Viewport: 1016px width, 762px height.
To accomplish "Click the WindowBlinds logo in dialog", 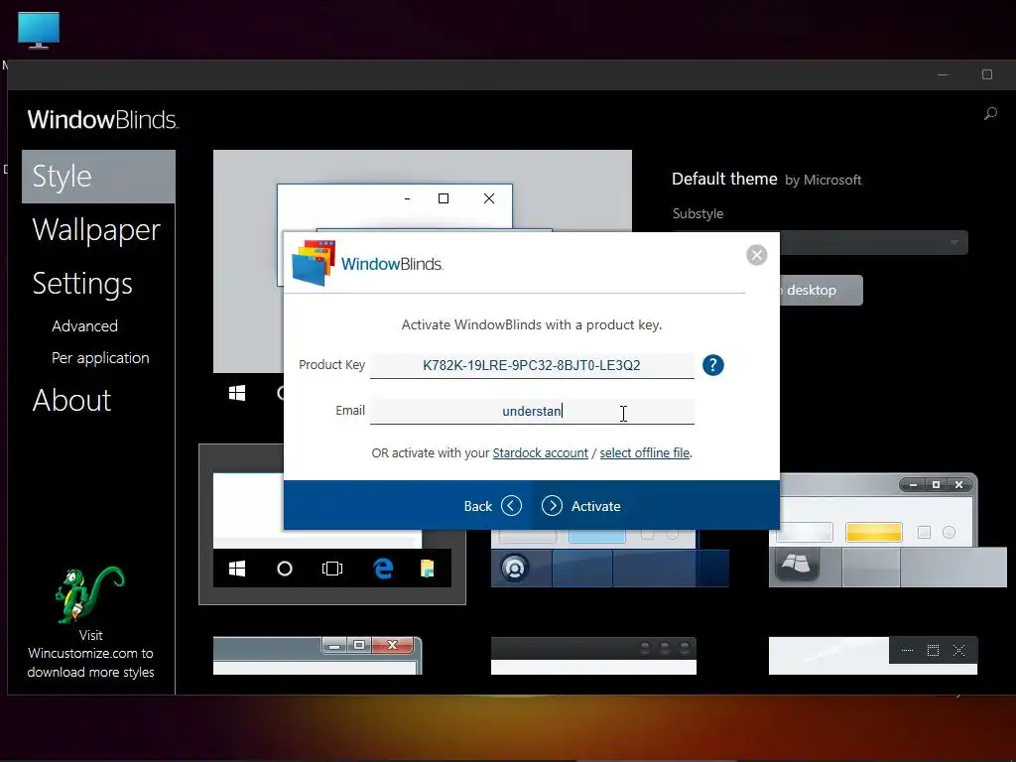I will coord(368,263).
